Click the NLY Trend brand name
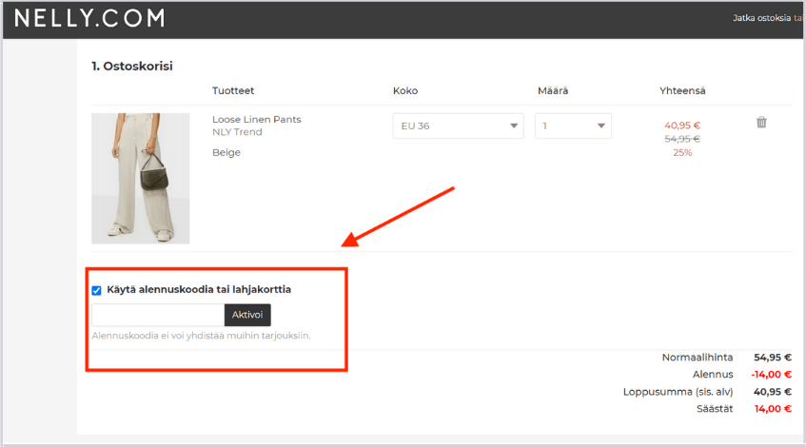This screenshot has height=447, width=806. (x=237, y=132)
